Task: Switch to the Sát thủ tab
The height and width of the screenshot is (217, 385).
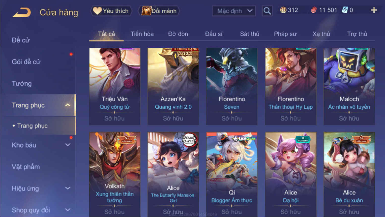Action: (x=249, y=34)
